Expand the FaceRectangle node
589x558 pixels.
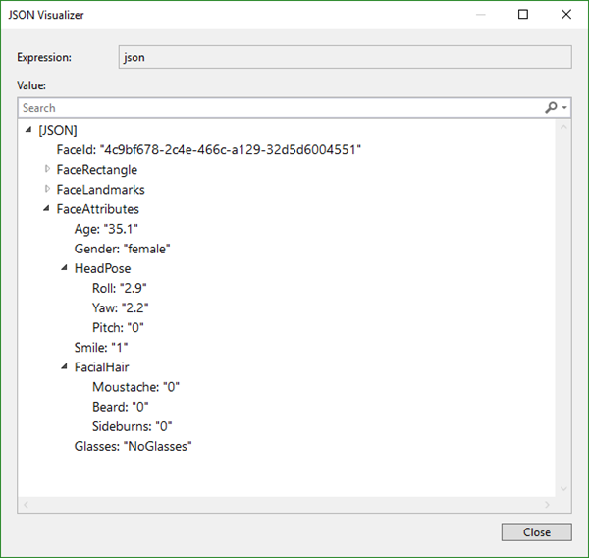(46, 169)
